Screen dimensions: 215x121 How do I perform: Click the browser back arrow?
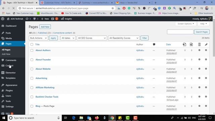coord(3,8)
